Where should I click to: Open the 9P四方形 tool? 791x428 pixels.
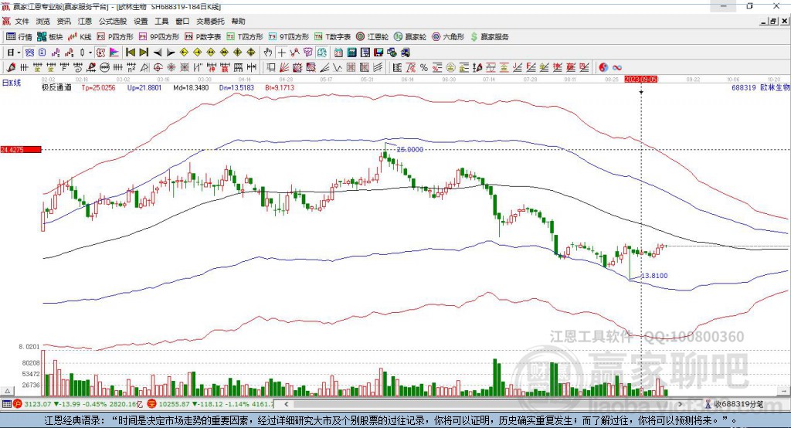point(159,37)
